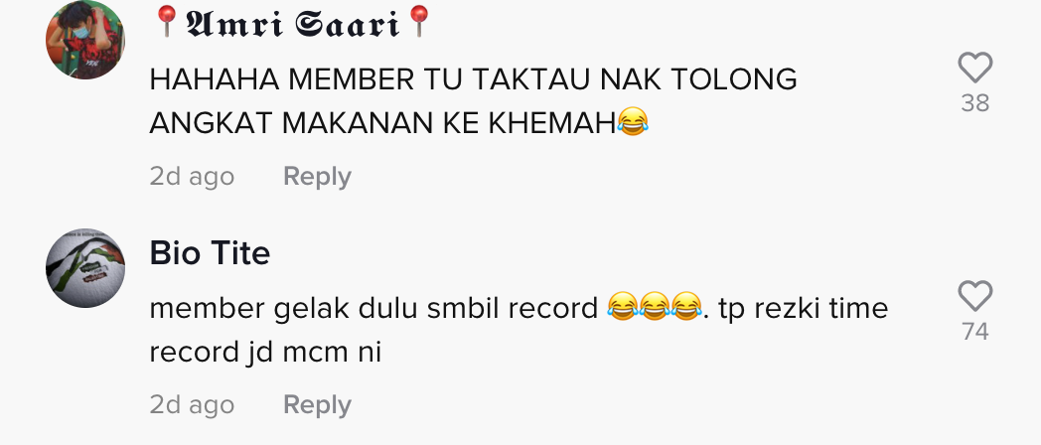Screen dimensions: 1041x445
Task: Click the laughing emoji after KHEMAH
Action: 632,123
